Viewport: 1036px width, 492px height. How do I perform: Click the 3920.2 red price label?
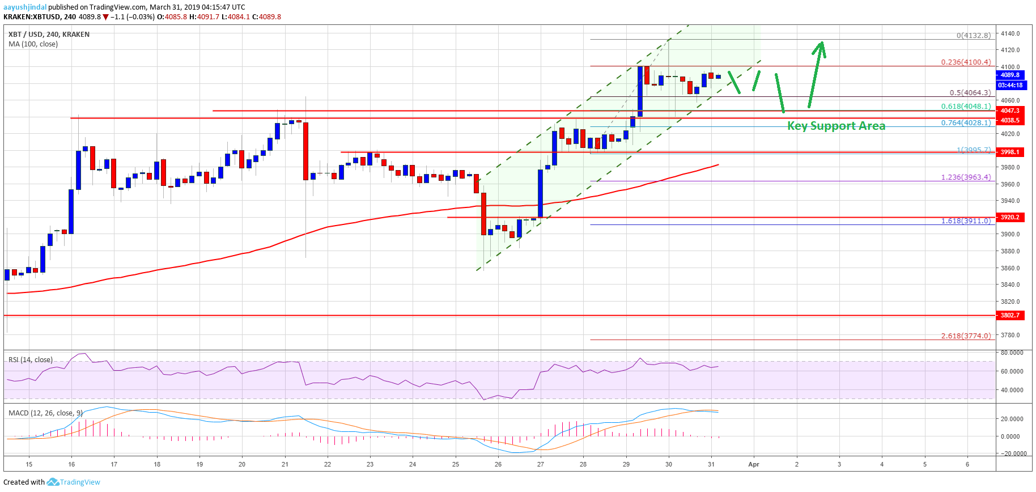[1010, 217]
